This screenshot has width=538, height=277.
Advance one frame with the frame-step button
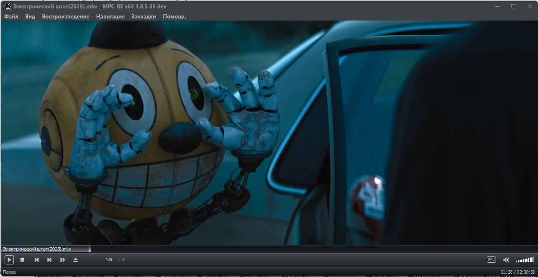pos(63,260)
